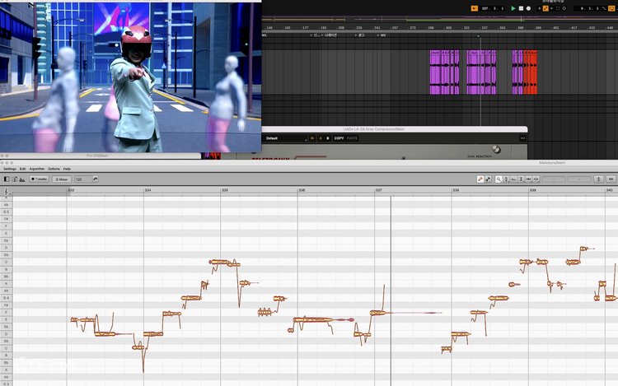Image resolution: width=618 pixels, height=386 pixels.
Task: Click the COPY button in plugin header
Action: point(339,138)
